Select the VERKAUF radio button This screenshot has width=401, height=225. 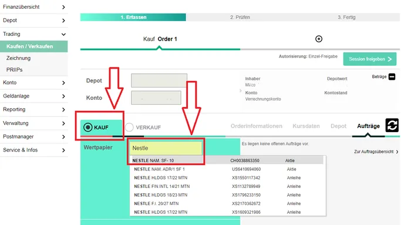[129, 127]
